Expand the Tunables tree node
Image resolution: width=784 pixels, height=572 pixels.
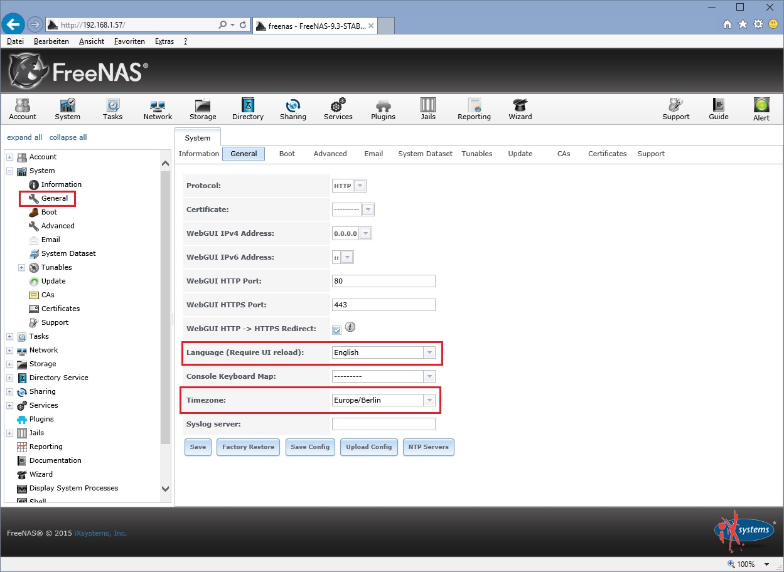21,267
